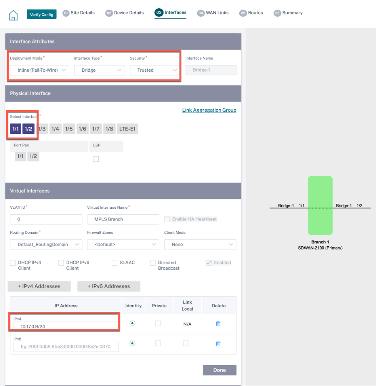Enable Directed Broadcast checkbox
This screenshot has width=376, height=386.
tap(153, 263)
